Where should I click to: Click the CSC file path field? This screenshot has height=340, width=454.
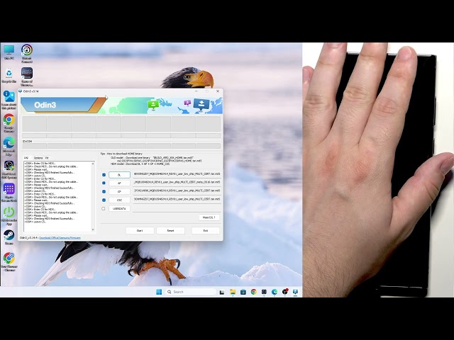coord(177,199)
